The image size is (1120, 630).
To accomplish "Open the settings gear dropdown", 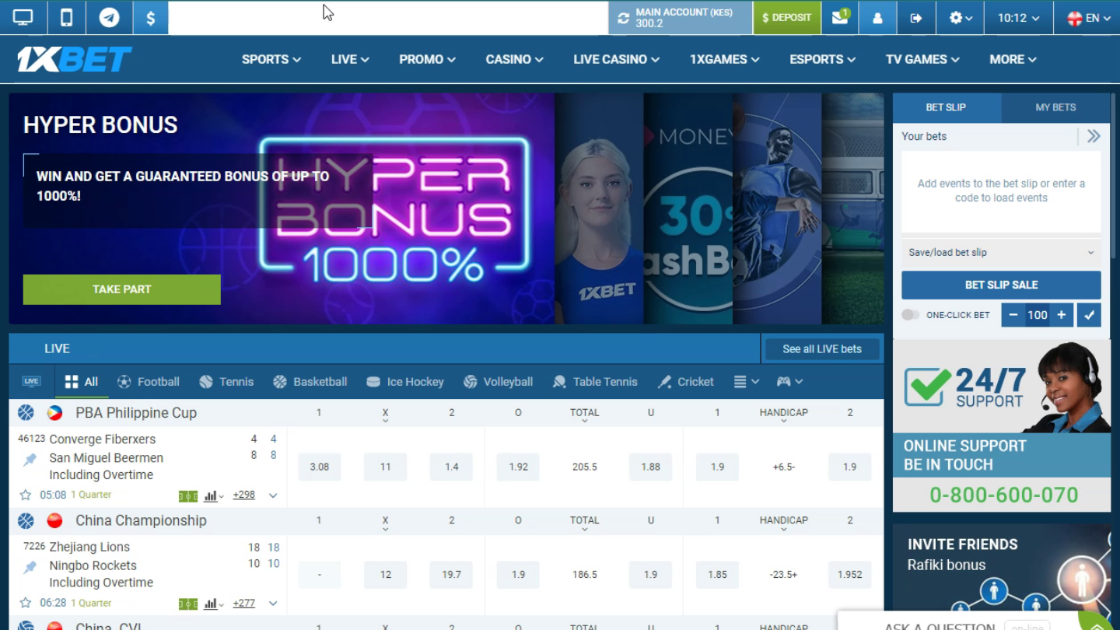I will point(961,18).
